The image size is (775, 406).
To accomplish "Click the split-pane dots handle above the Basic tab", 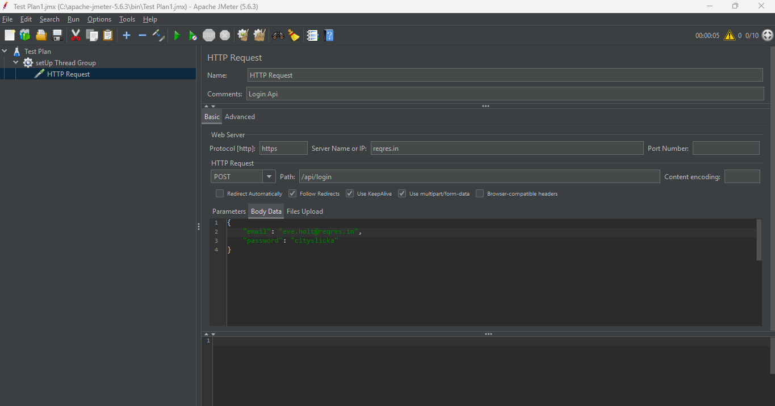I will pyautogui.click(x=485, y=106).
